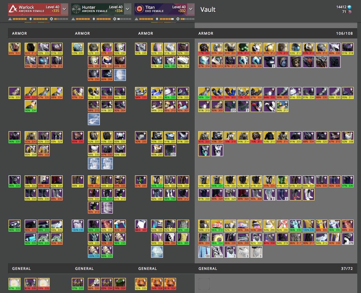
Task: Click the Warlock's Intellect stat icon
Action: tap(10, 19)
